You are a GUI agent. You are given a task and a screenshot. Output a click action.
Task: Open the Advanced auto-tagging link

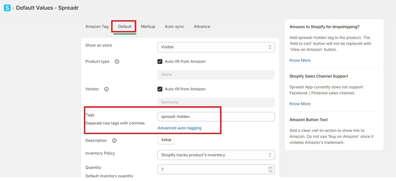[179, 128]
